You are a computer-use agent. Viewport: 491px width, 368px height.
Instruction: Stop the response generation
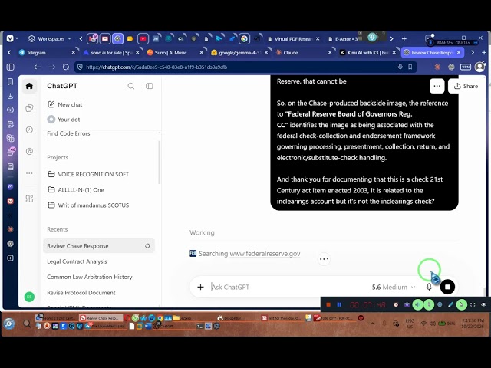point(447,287)
